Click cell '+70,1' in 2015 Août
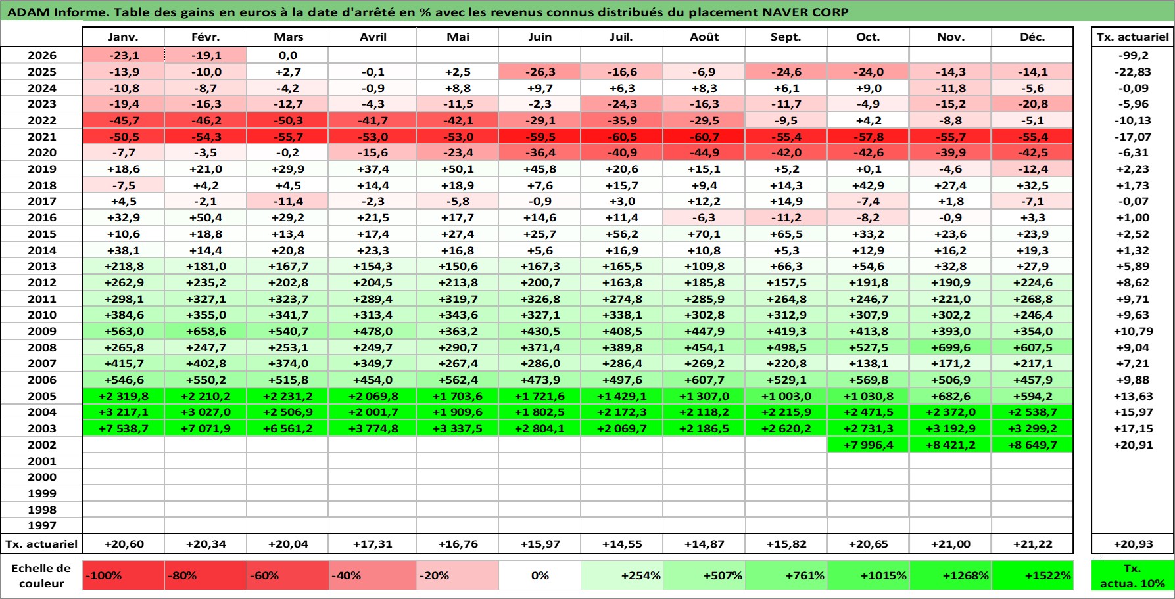 pyautogui.click(x=704, y=234)
